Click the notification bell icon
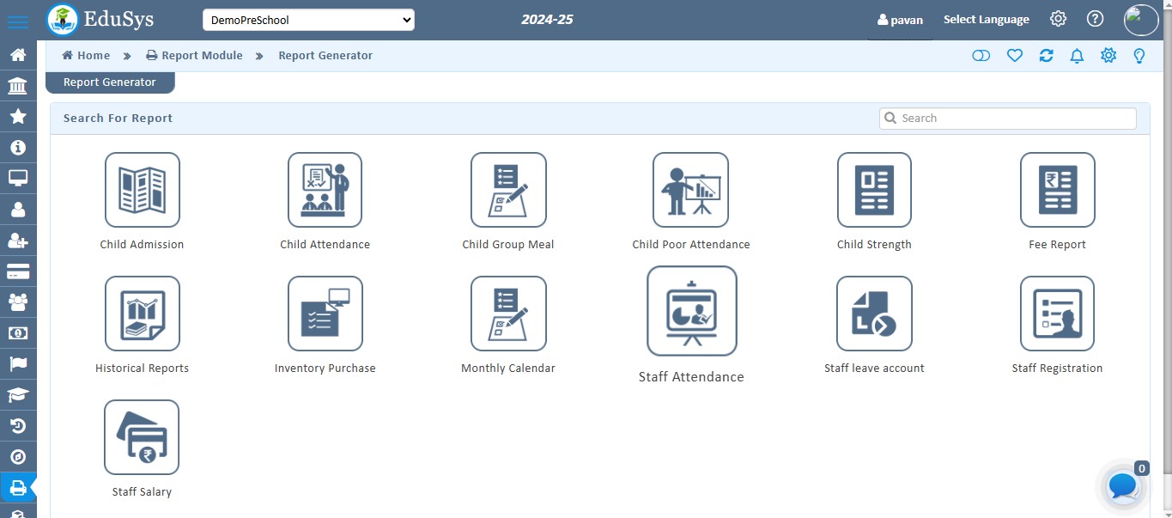 [x=1077, y=55]
